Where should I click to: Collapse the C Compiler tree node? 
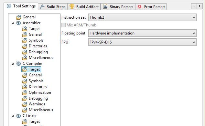coord(13,64)
